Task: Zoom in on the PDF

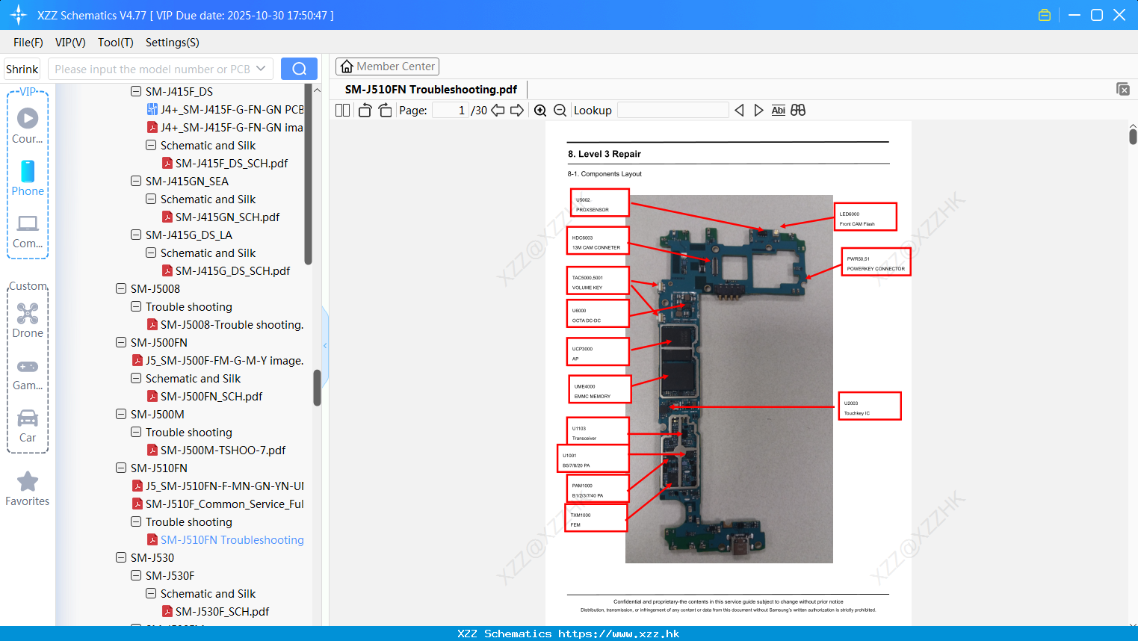Action: 540,111
